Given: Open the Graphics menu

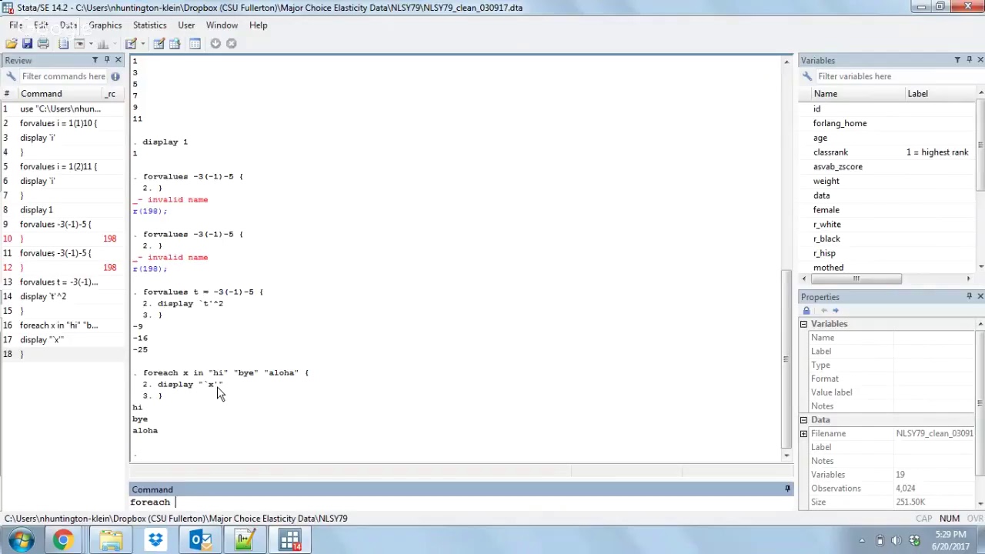Looking at the screenshot, I should (x=105, y=25).
